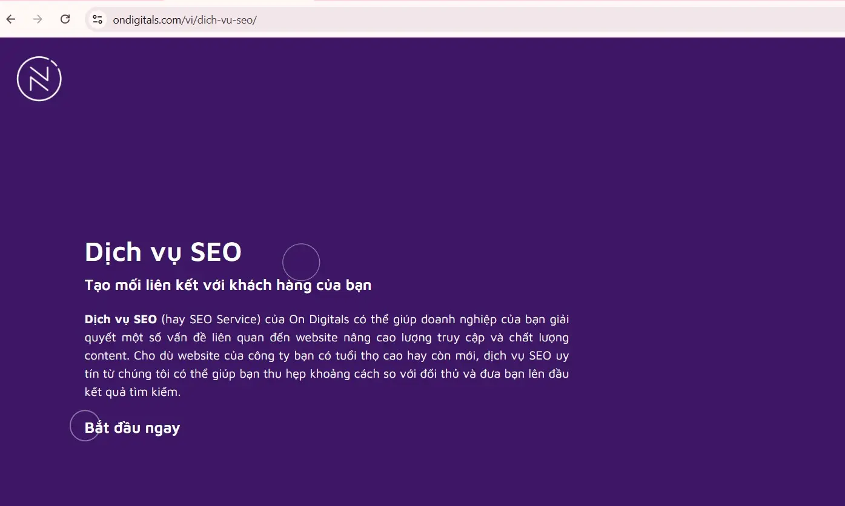845x506 pixels.
Task: Go back to the previous page
Action: tap(10, 19)
